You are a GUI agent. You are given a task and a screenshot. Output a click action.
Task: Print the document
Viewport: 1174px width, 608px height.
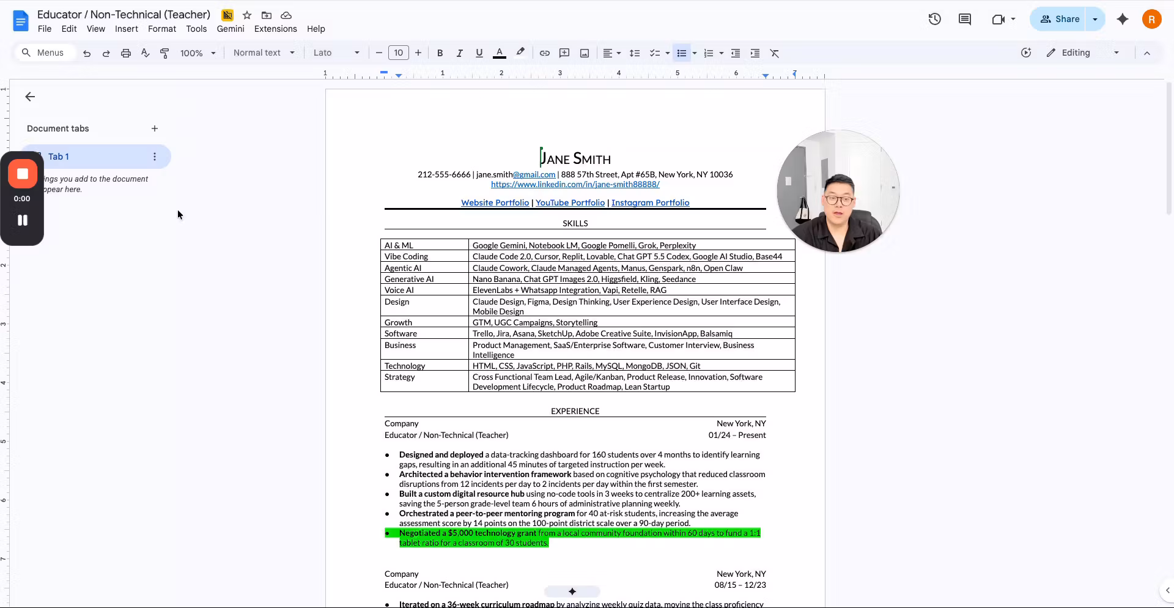pos(126,53)
